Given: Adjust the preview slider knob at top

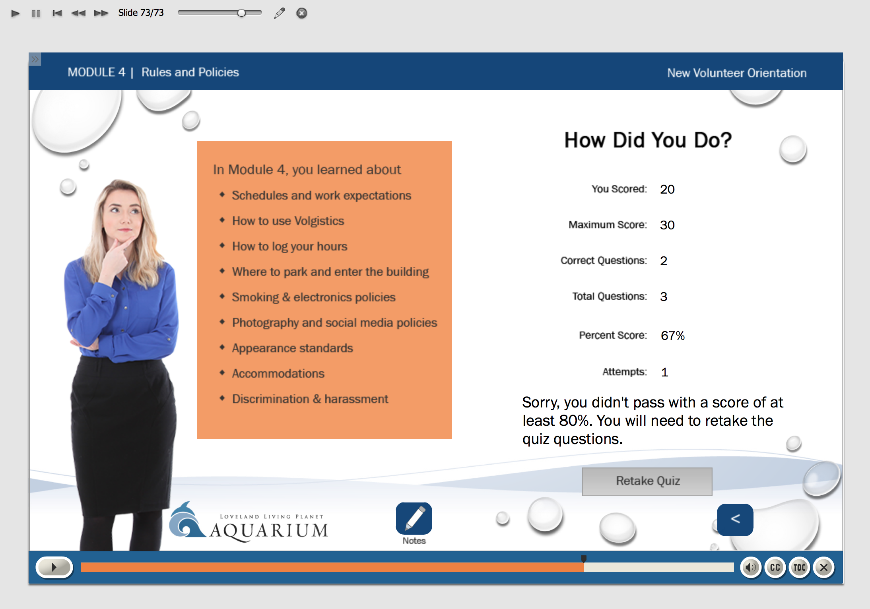Looking at the screenshot, I should 241,13.
